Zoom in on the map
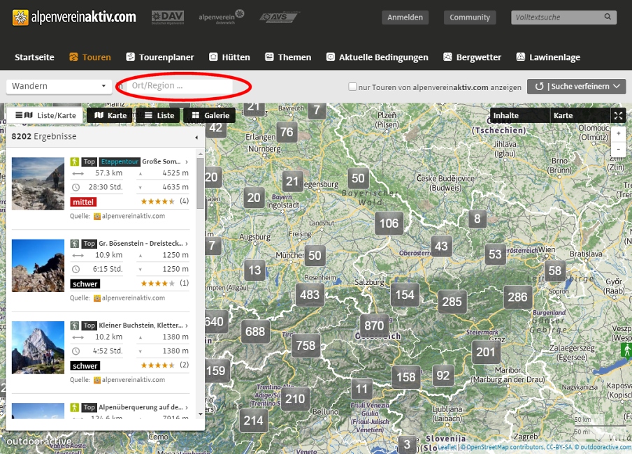This screenshot has height=454, width=632. (x=618, y=133)
